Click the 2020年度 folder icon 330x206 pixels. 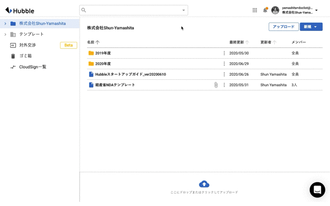91,63
